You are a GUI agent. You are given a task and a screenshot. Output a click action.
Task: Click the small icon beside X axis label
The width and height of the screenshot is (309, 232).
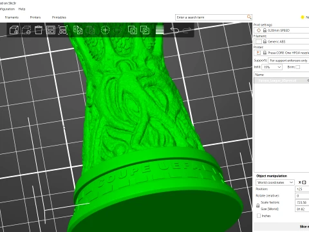pos(304,182)
